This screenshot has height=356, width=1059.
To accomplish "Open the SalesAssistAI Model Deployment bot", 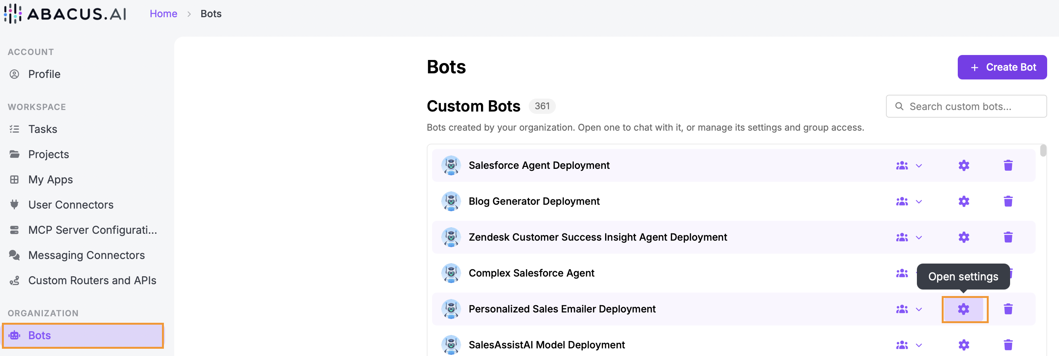I will (x=547, y=345).
